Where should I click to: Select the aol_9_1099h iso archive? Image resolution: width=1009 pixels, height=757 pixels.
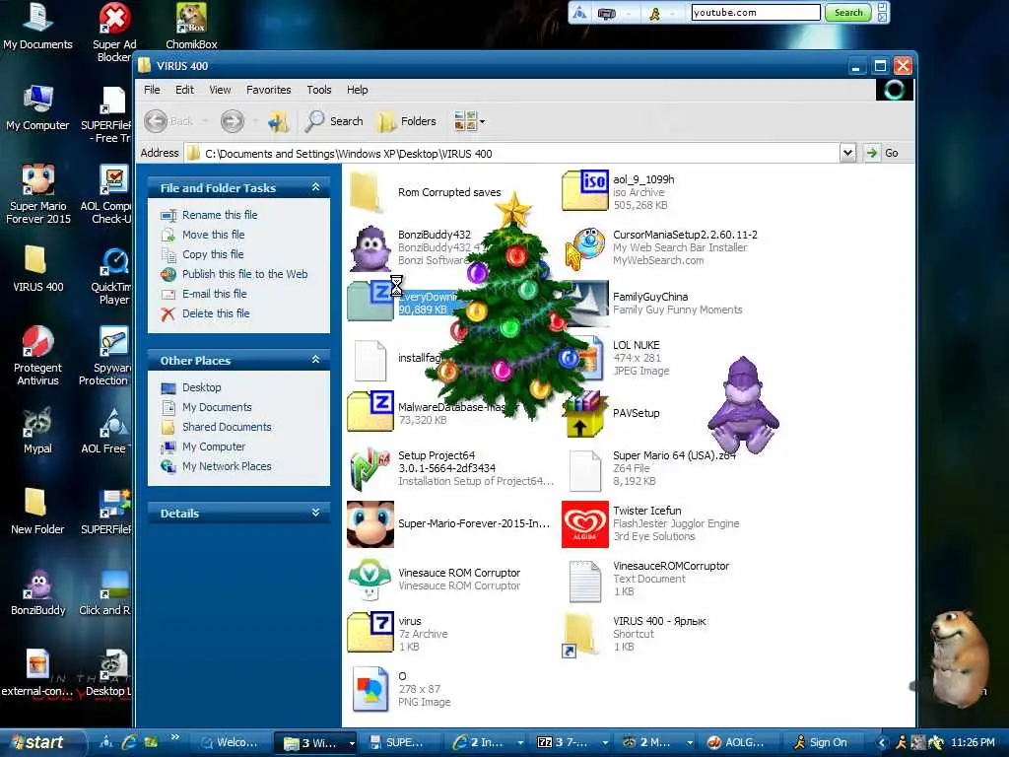point(618,192)
